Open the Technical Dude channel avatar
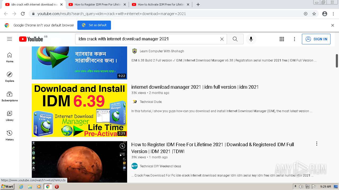This screenshot has width=339, height=190. coord(135,102)
